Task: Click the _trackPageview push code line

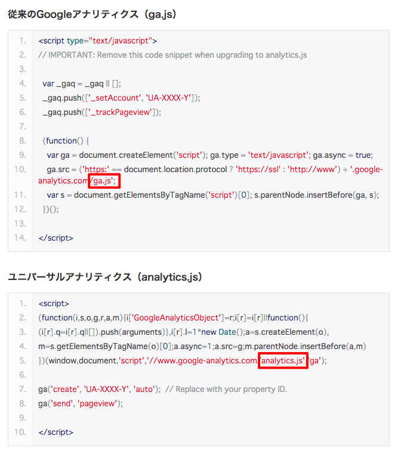Action: [101, 112]
